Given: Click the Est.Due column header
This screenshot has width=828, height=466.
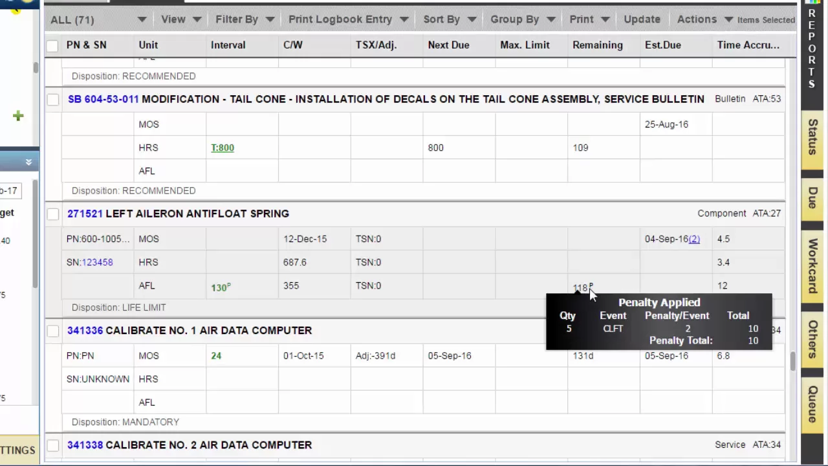Looking at the screenshot, I should coord(663,45).
